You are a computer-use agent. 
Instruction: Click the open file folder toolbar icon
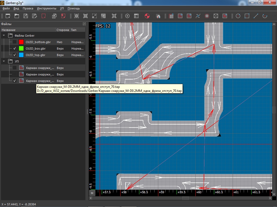tap(17, 16)
